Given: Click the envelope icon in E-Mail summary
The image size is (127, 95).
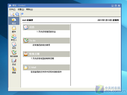Looking at the screenshot, I should [x=26, y=67].
